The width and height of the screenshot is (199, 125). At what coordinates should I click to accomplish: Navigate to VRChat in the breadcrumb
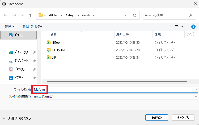[53, 15]
